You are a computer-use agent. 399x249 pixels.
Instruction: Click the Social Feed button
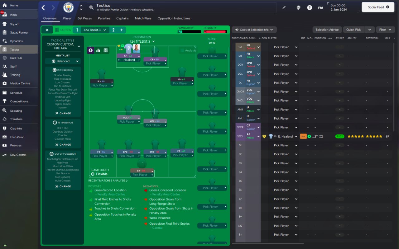[x=378, y=7]
